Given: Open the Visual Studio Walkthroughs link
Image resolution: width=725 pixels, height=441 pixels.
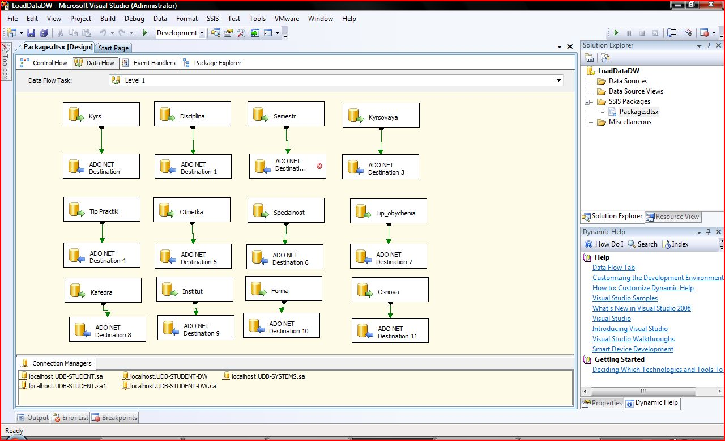Looking at the screenshot, I should click(633, 339).
